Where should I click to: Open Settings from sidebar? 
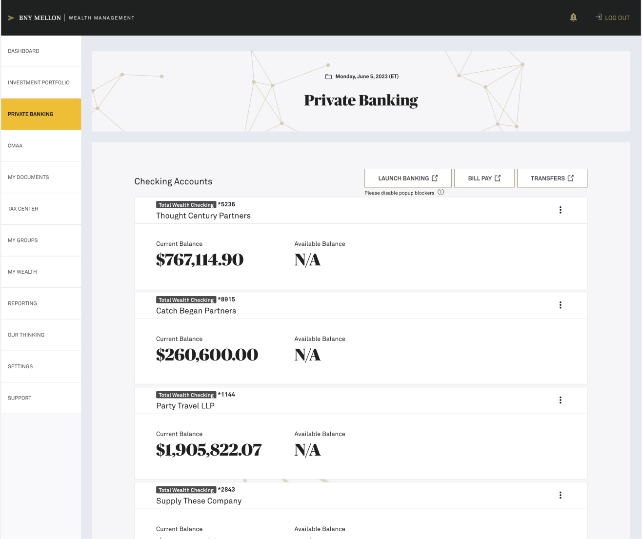pos(41,366)
